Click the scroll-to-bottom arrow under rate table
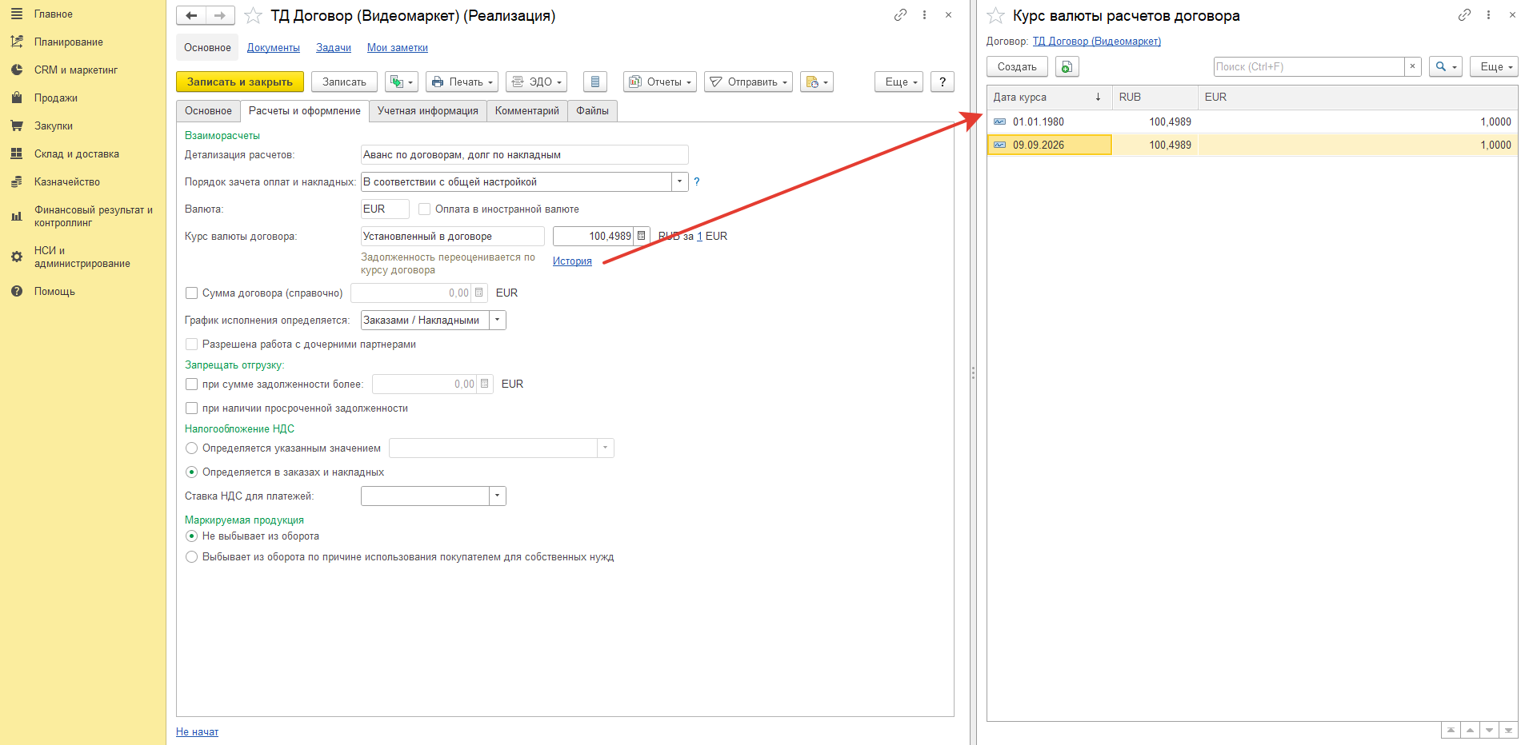1529x745 pixels. (1508, 730)
